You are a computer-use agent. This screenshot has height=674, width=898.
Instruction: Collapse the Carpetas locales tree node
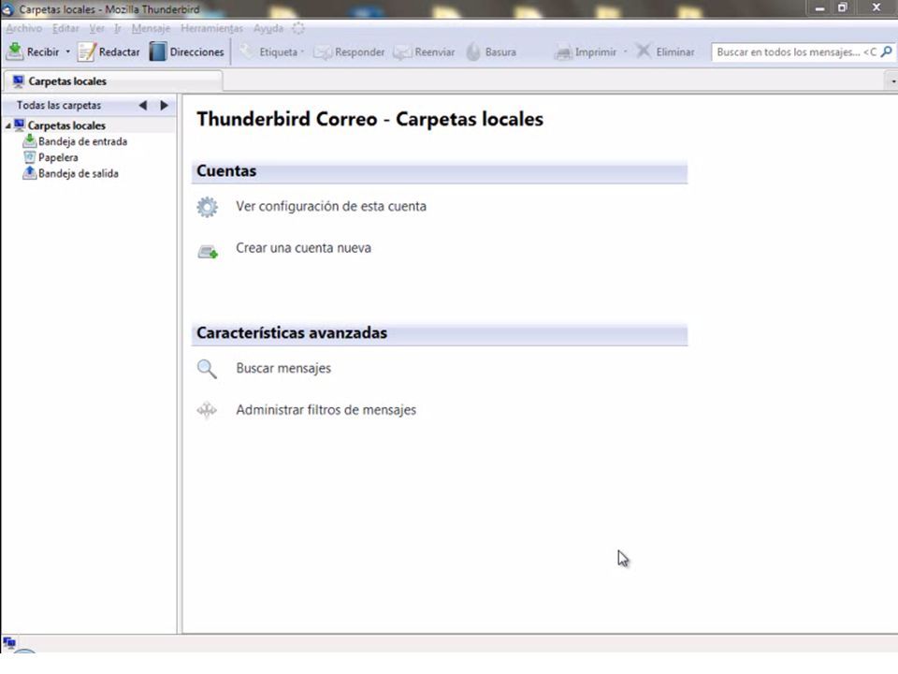(x=8, y=125)
